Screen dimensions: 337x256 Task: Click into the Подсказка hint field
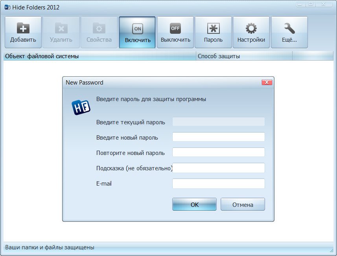(218, 168)
